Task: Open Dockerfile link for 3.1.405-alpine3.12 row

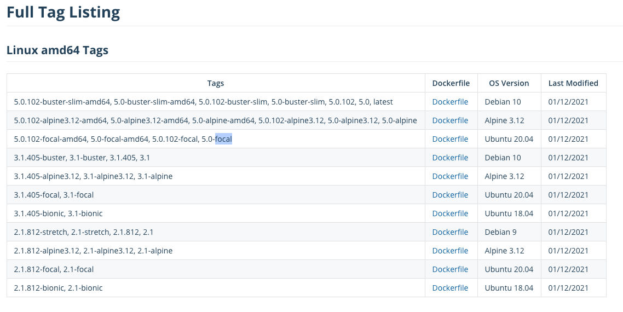Action: click(450, 176)
